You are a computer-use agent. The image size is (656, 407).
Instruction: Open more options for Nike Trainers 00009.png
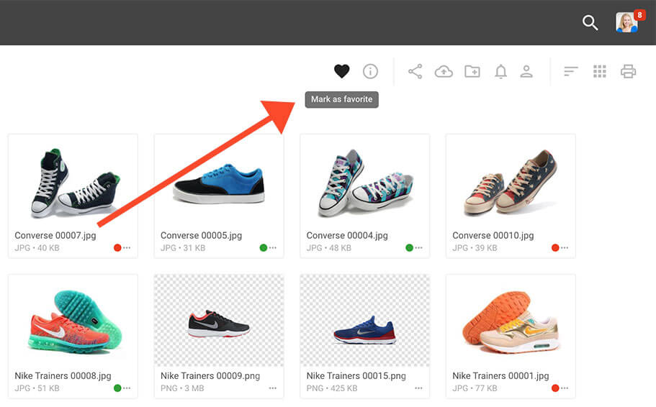[273, 388]
